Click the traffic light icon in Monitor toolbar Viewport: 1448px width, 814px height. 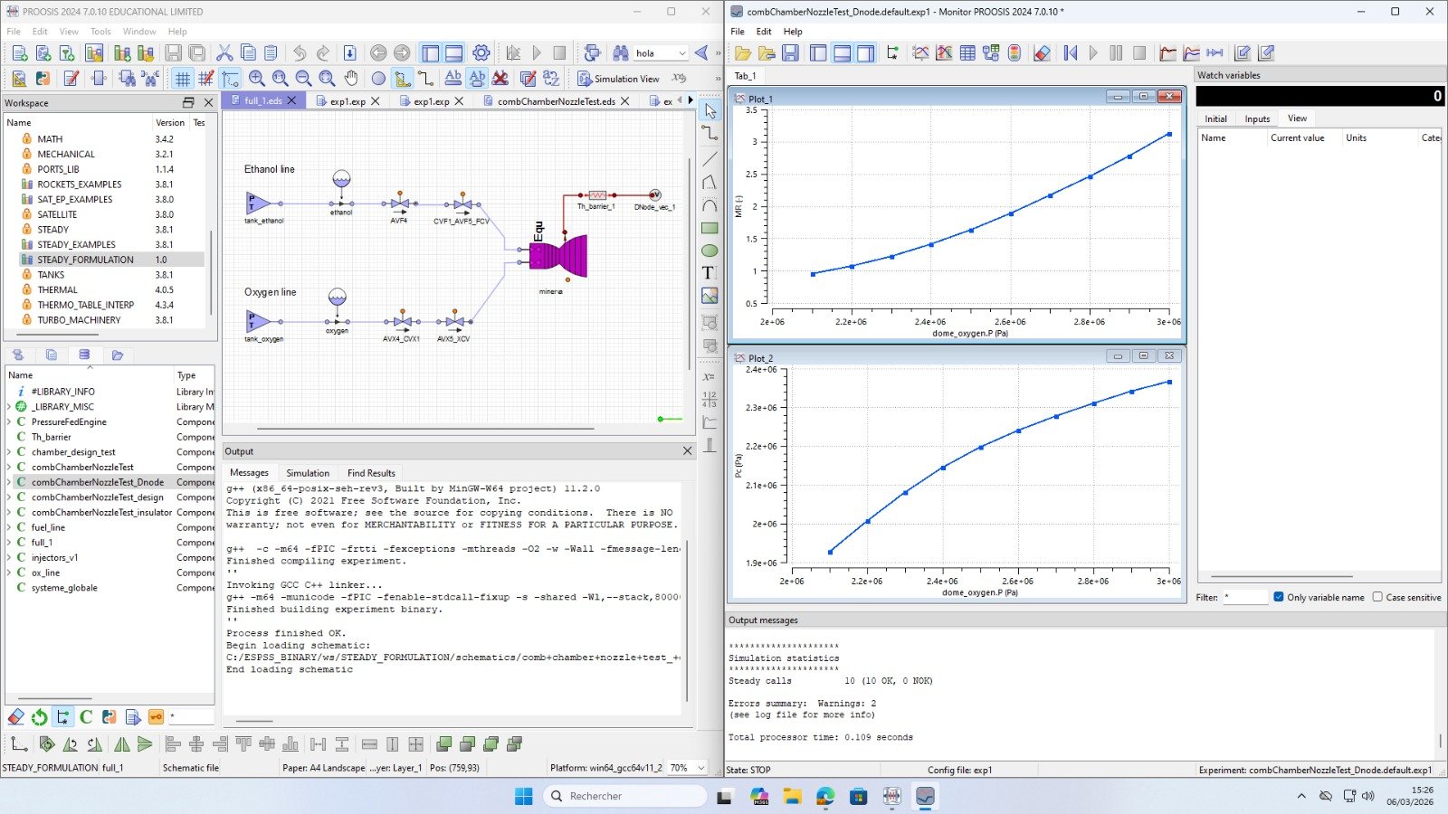coord(1015,53)
